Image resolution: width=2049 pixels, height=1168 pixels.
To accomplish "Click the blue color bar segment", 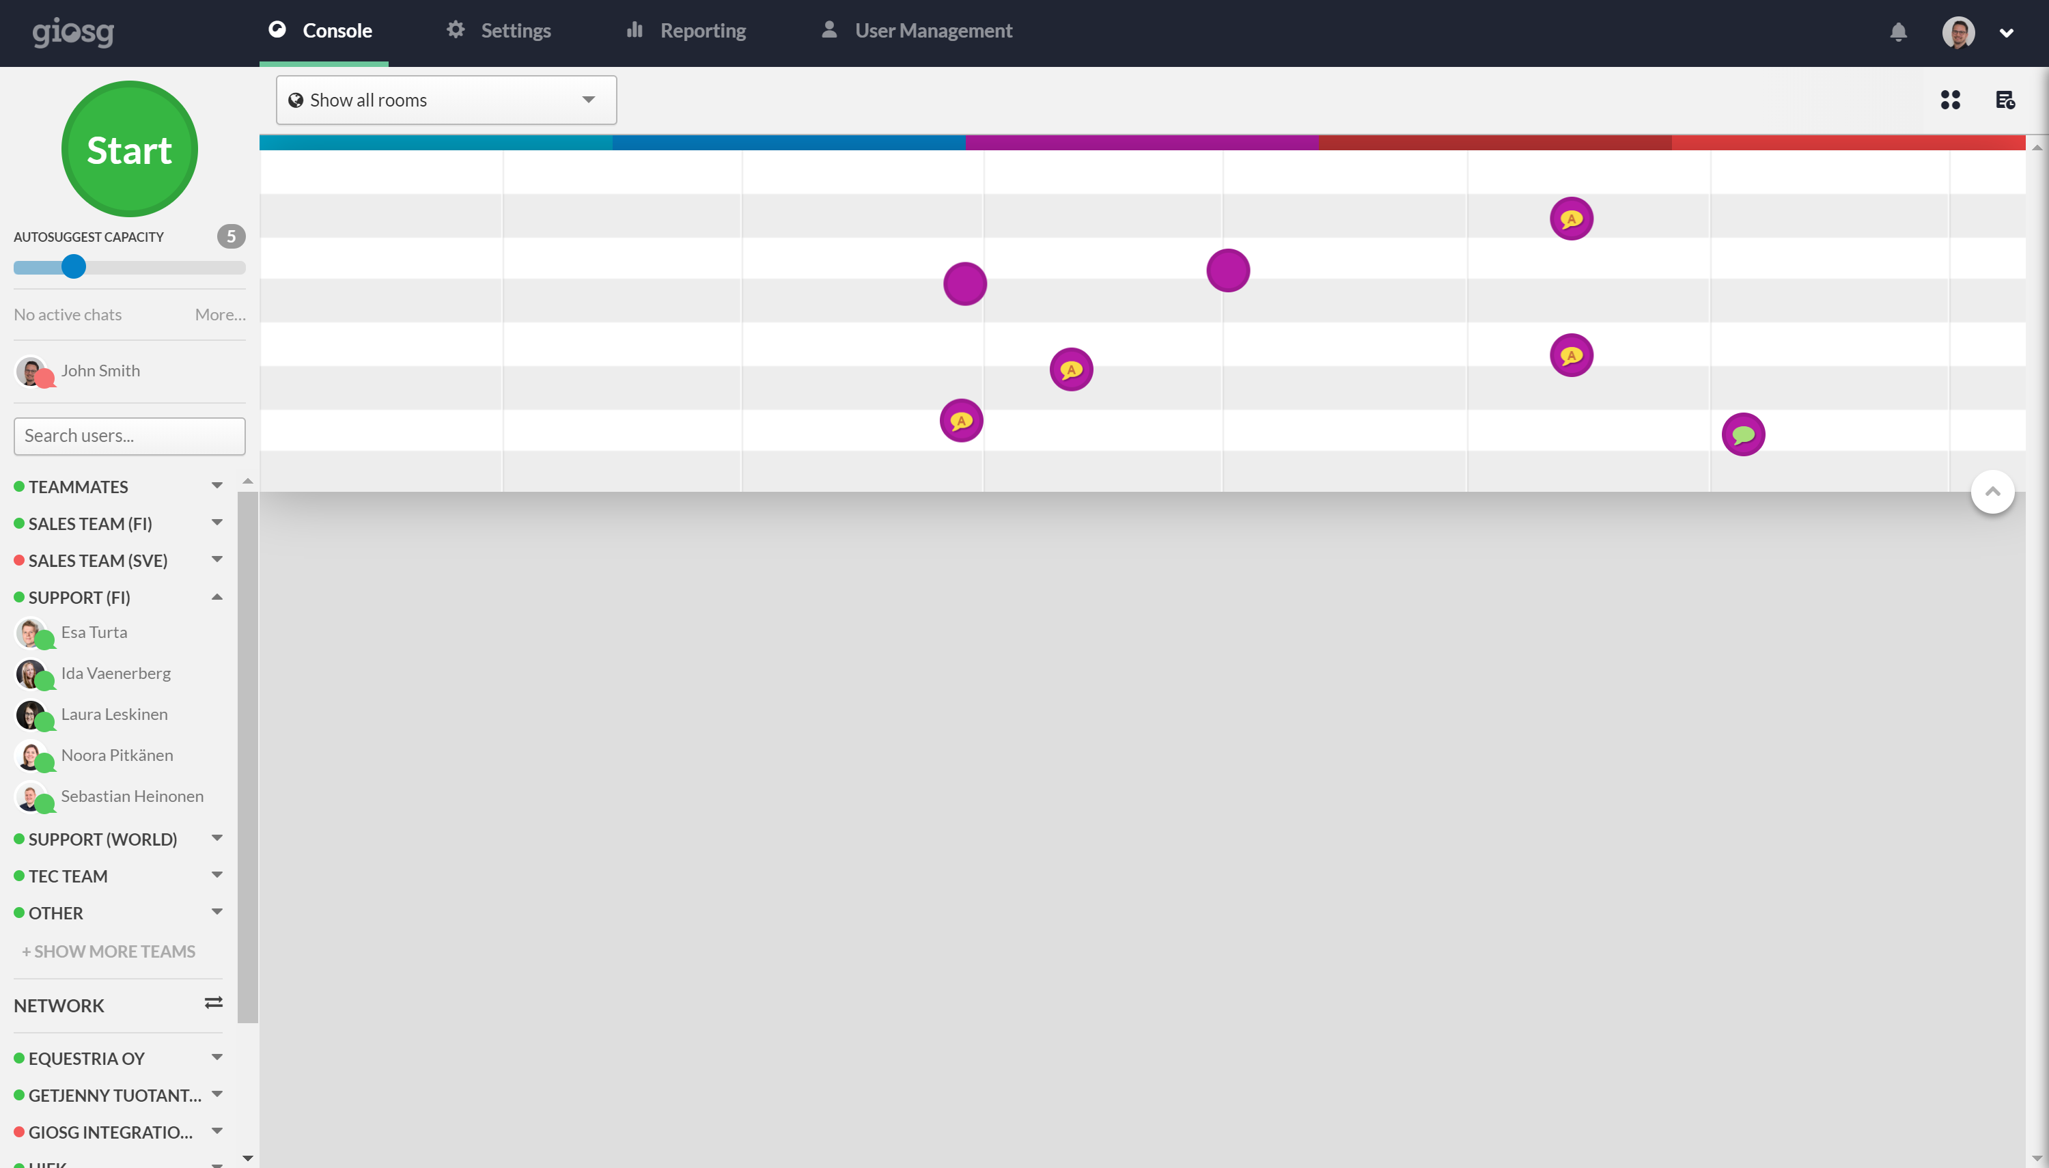I will pyautogui.click(x=788, y=143).
